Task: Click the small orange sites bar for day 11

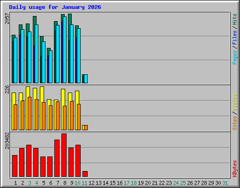Action: point(86,127)
